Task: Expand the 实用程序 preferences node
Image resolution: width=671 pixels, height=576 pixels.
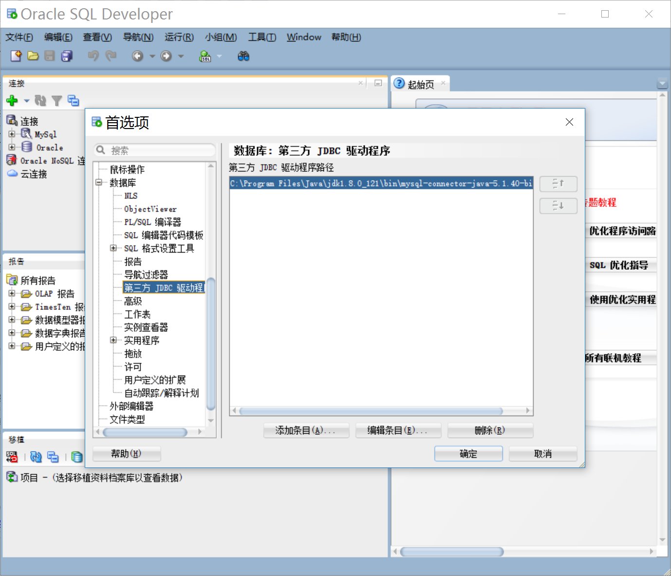Action: (x=113, y=340)
